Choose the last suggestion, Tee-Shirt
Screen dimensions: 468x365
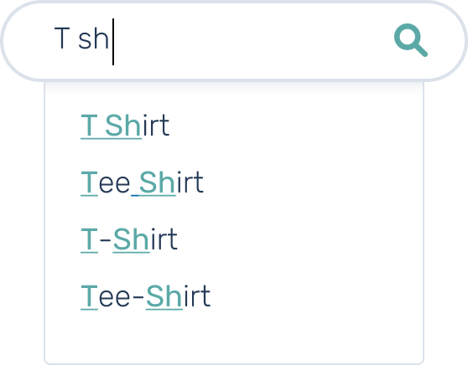146,296
